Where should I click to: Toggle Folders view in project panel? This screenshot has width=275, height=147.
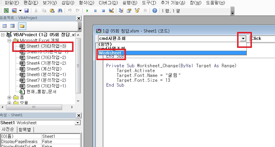22,26
